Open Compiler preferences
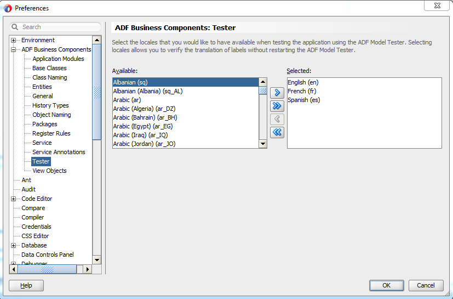Image resolution: width=453 pixels, height=299 pixels. [33, 217]
